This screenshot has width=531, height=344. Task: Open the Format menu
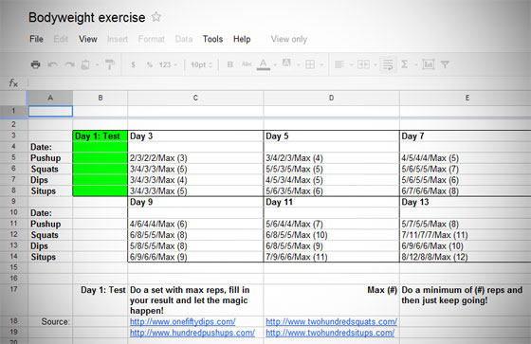point(152,39)
